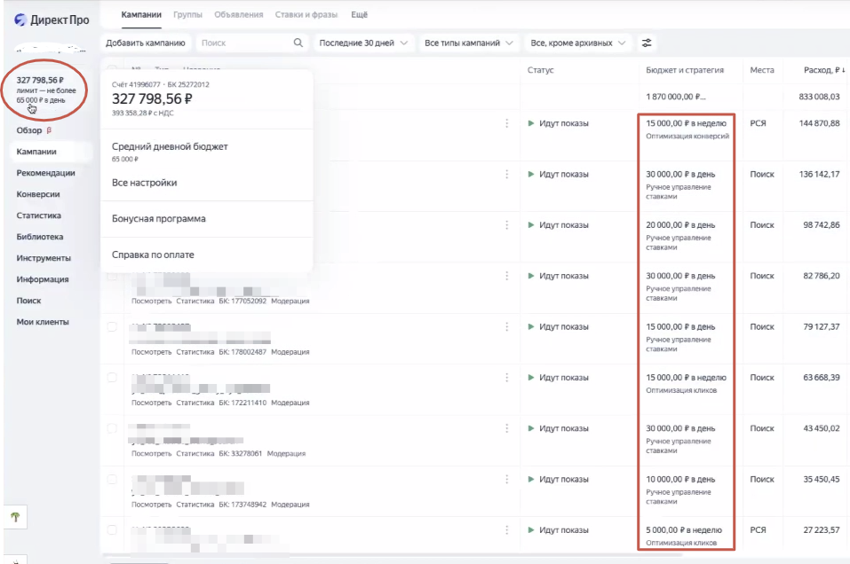Click the search magnifier icon
The image size is (850, 564).
tap(298, 43)
